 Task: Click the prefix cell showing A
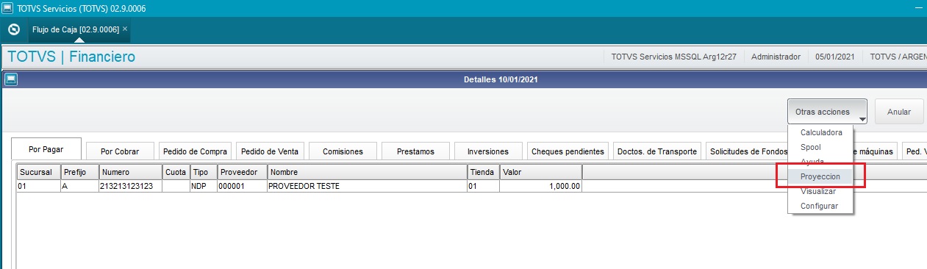[79, 186]
